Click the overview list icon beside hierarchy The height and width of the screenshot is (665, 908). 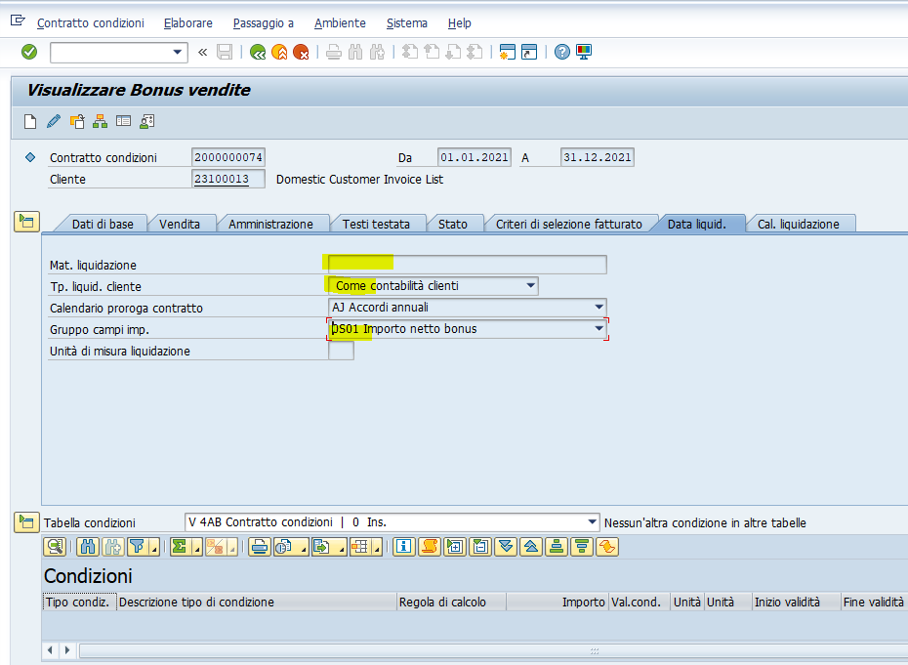click(123, 122)
